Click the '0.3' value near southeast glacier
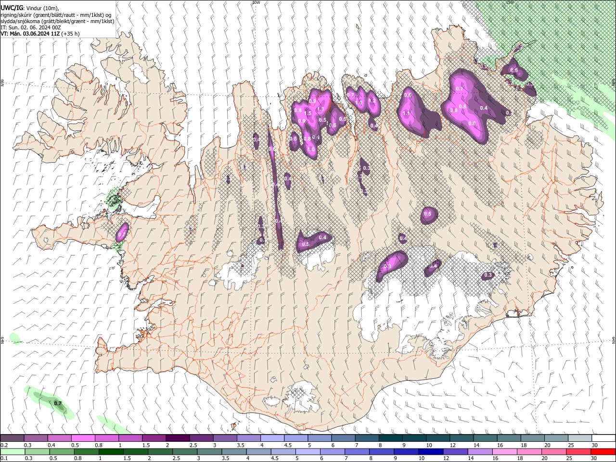This screenshot has width=616, height=462. pyautogui.click(x=488, y=275)
